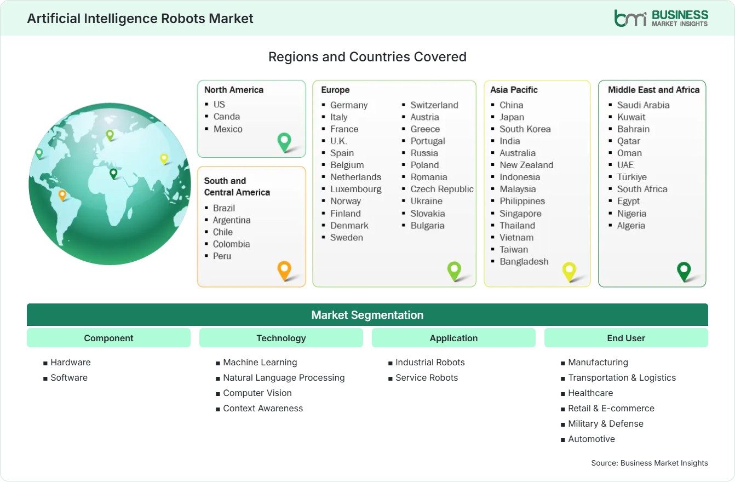Click the Business Market Insights logo

661,18
